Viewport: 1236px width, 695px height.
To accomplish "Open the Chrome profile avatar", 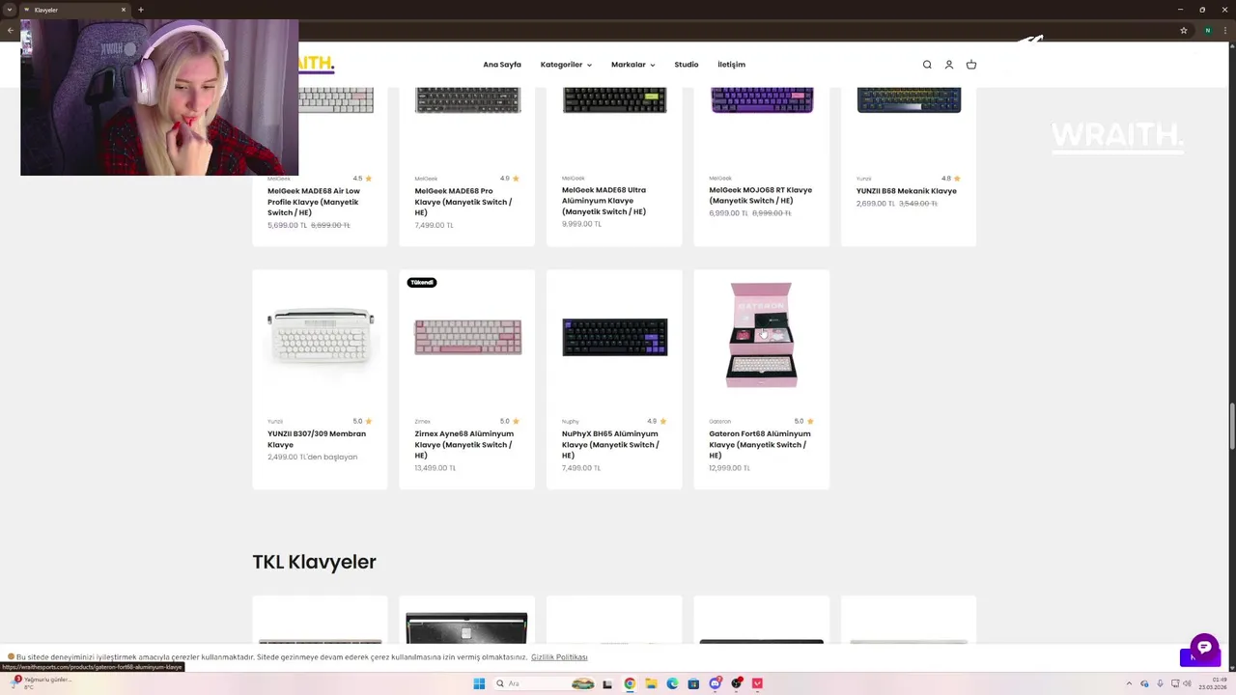I will coord(1207,30).
